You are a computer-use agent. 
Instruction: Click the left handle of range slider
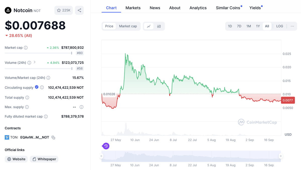[102, 156]
